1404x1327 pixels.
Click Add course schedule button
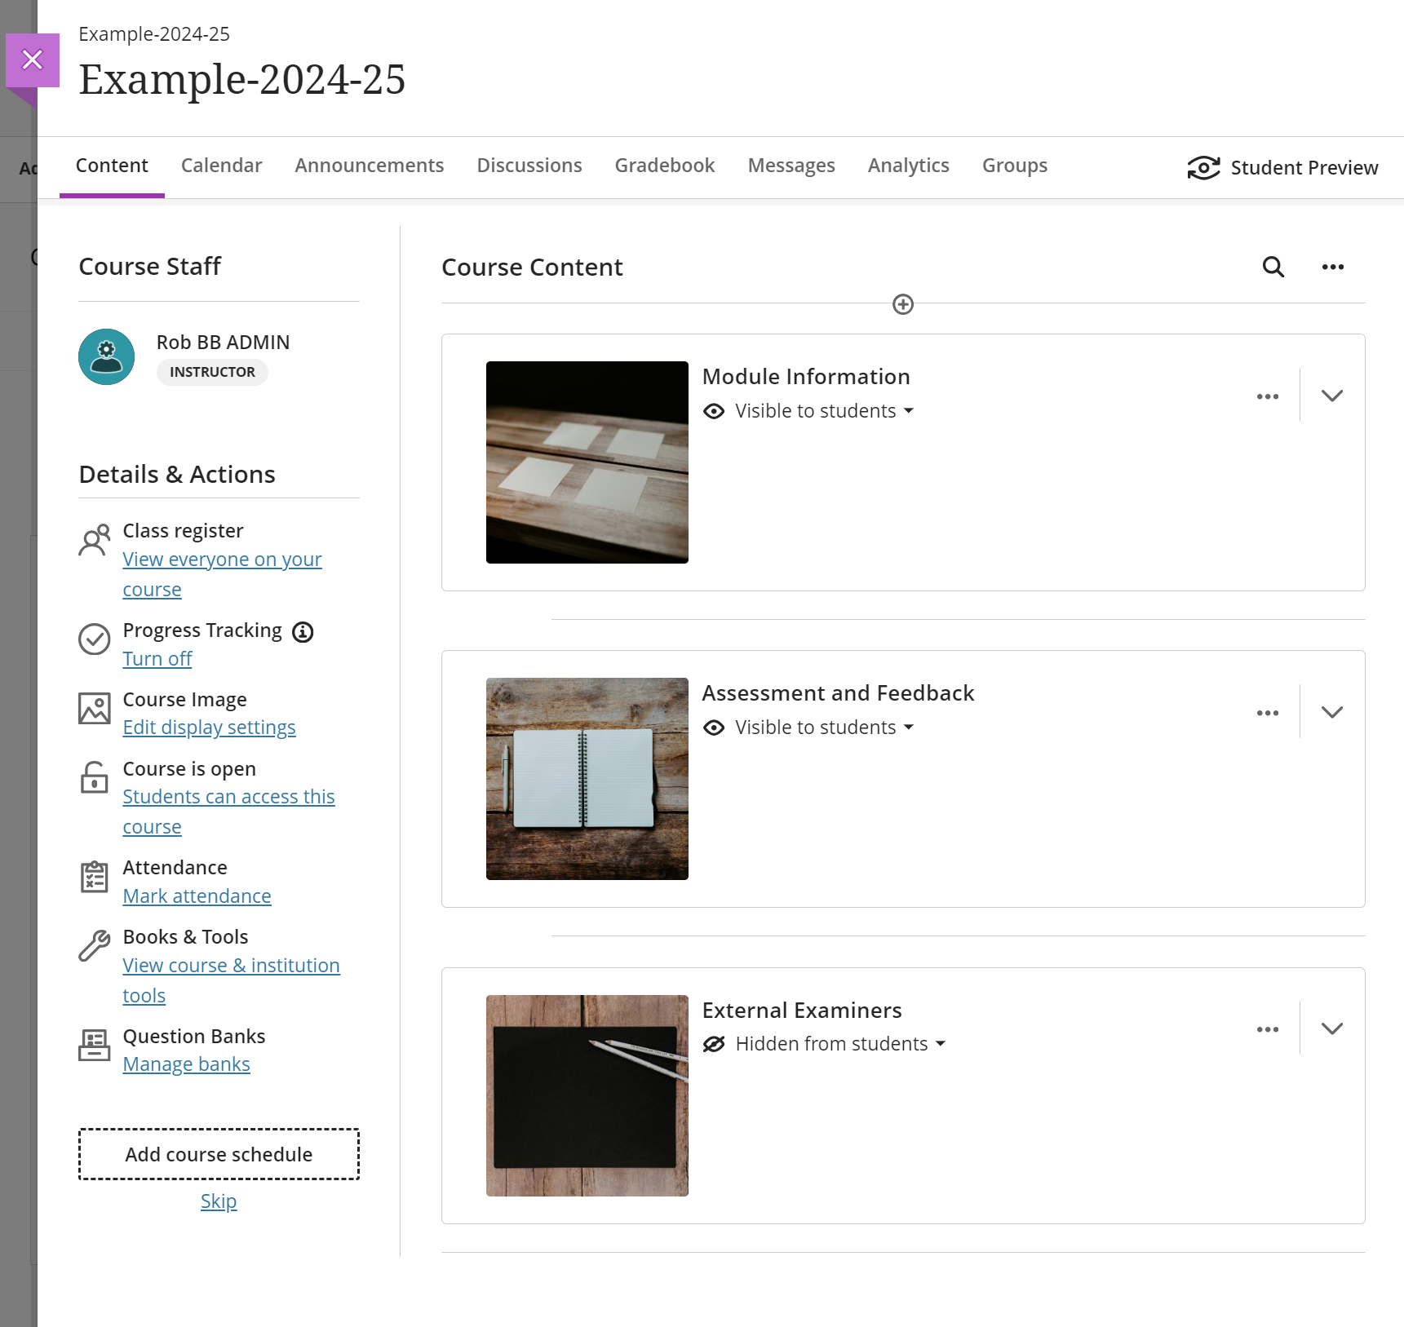tap(219, 1154)
